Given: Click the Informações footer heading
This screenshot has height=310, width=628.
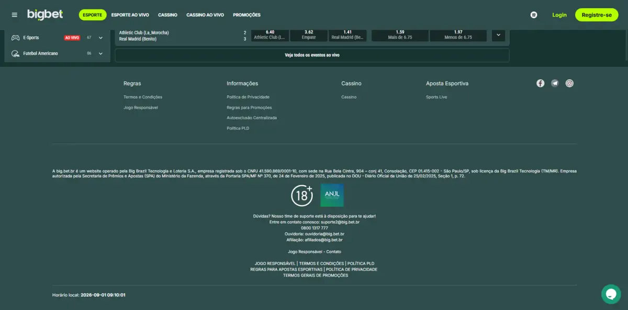Looking at the screenshot, I should [242, 84].
